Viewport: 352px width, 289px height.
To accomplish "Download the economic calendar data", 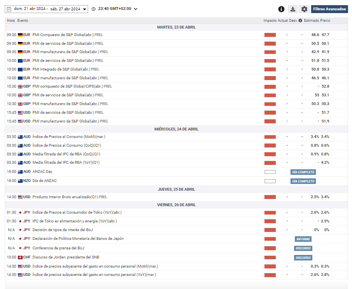I will click(x=292, y=9).
